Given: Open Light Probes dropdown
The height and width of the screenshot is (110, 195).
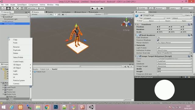Looking at the screenshot, I should click(x=175, y=48).
